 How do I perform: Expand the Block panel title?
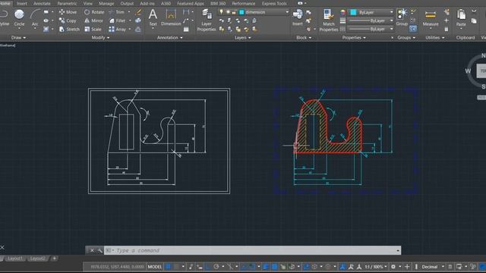tap(304, 37)
